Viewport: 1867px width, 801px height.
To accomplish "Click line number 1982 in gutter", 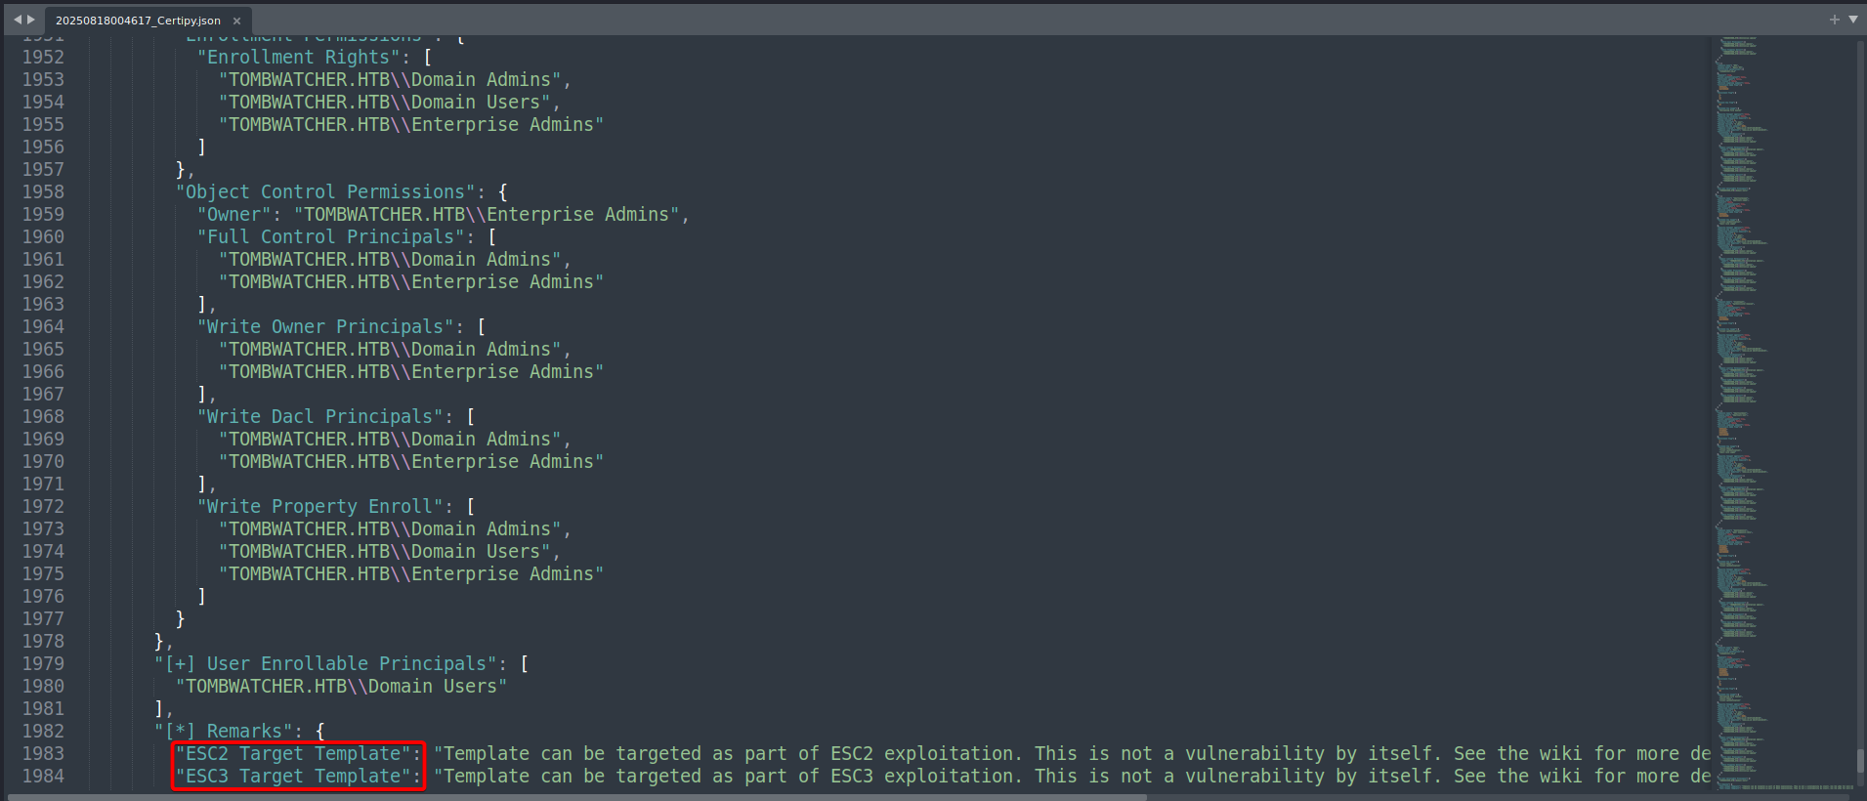I will tap(43, 732).
